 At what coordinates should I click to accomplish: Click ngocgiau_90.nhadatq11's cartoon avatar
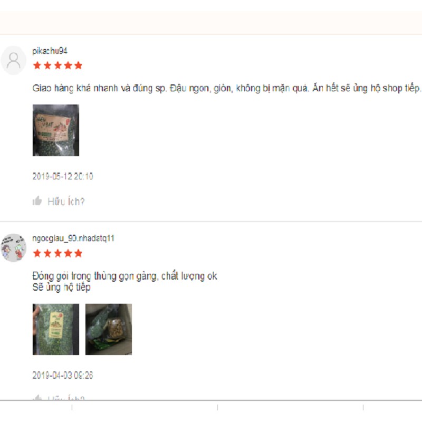14,248
